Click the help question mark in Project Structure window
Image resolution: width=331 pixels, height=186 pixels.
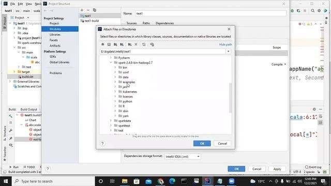coord(48,169)
